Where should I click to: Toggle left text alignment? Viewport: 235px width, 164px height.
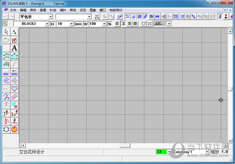117,24
